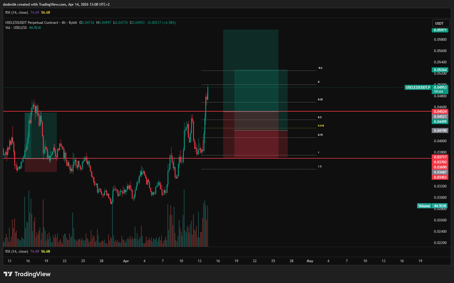Click the Fibonacci 1.2 level label
The height and width of the screenshot is (283, 454).
click(x=320, y=166)
